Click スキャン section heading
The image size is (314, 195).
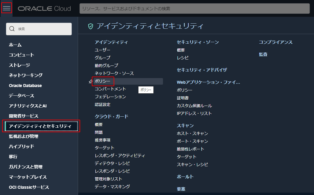point(185,126)
